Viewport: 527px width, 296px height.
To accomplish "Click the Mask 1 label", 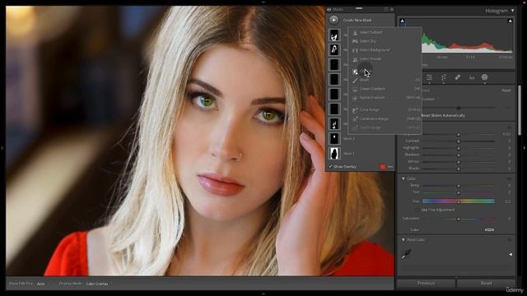I will pos(349,154).
